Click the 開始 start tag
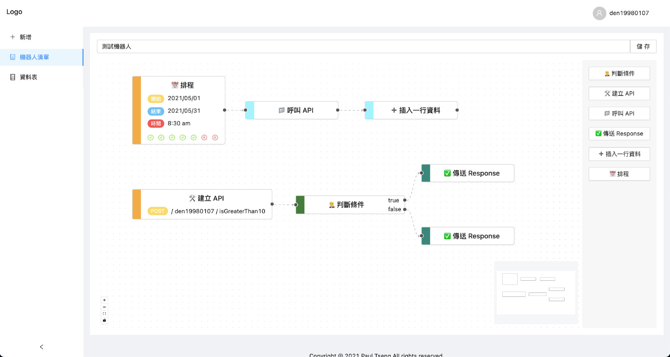This screenshot has width=670, height=357. click(156, 99)
